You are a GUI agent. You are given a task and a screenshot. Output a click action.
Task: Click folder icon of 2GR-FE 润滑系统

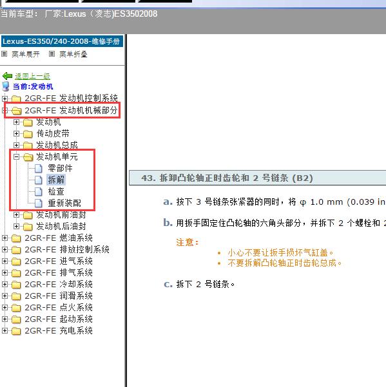point(16,296)
